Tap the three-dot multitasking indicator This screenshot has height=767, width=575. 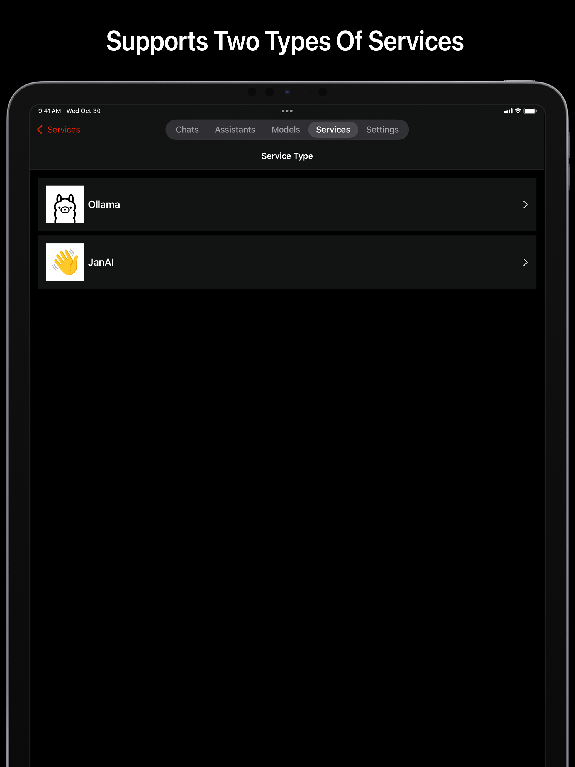click(x=287, y=111)
